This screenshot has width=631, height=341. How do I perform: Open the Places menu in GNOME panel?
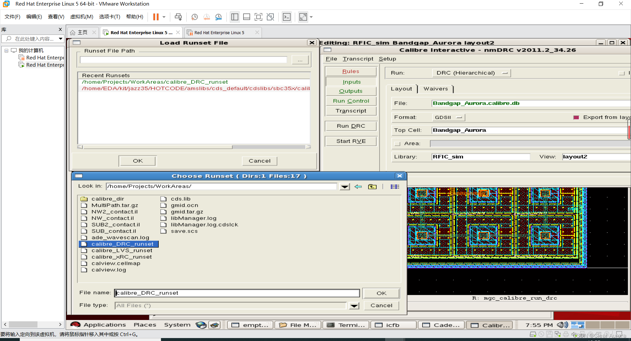[x=145, y=325]
